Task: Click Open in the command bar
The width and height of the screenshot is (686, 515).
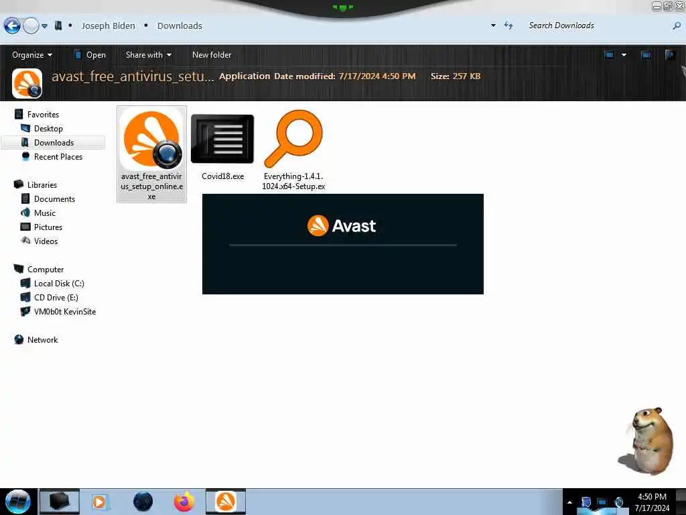Action: tap(90, 55)
